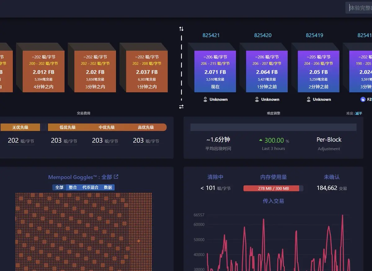The image size is (372, 271).
Task: Click the F2 pool logo icon
Action: pos(363,99)
